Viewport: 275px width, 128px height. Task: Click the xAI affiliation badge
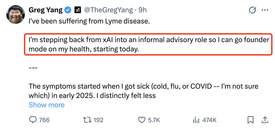77,10
